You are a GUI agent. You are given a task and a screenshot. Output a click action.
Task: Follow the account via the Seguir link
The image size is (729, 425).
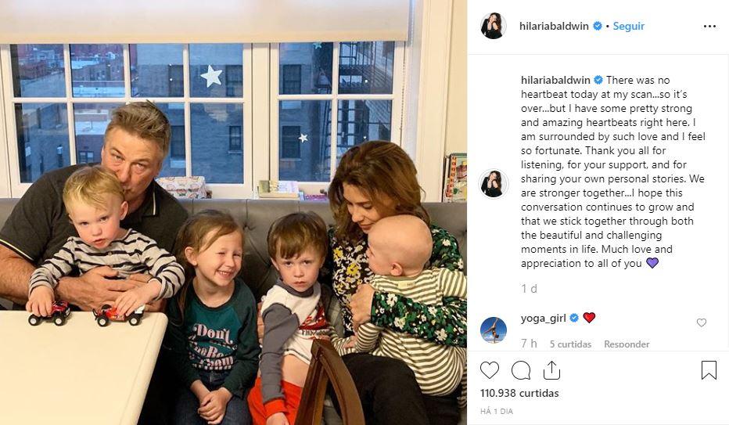coord(629,26)
